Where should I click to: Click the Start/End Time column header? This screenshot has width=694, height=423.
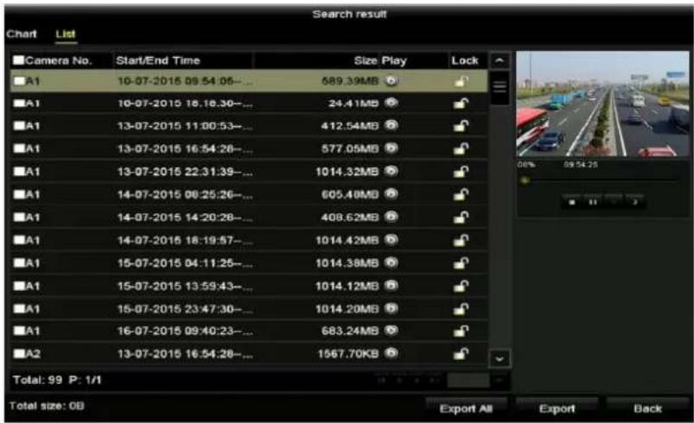tap(157, 60)
